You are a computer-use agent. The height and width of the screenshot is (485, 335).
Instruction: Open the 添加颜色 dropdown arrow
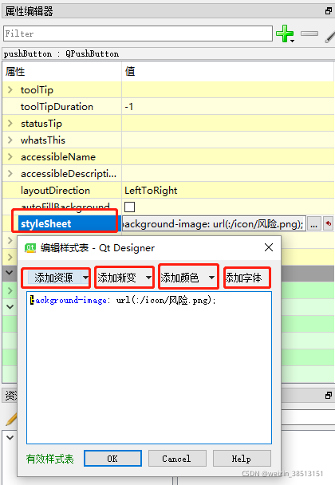[x=211, y=278]
